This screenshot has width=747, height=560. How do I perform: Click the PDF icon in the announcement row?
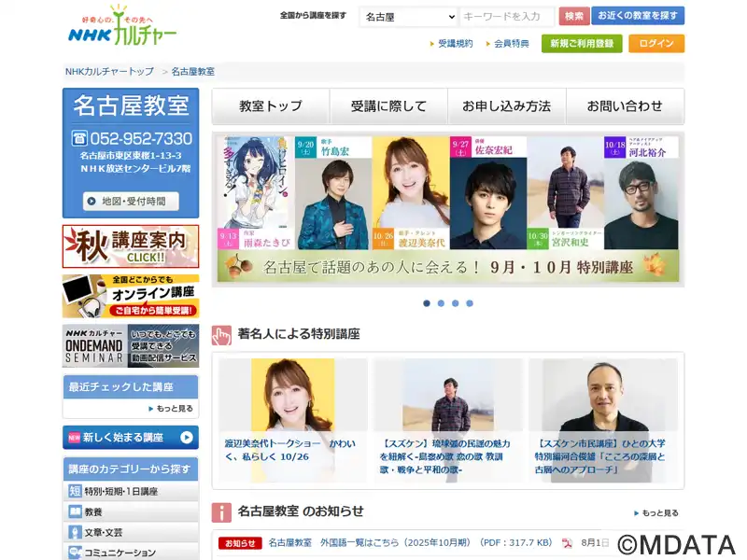(567, 543)
